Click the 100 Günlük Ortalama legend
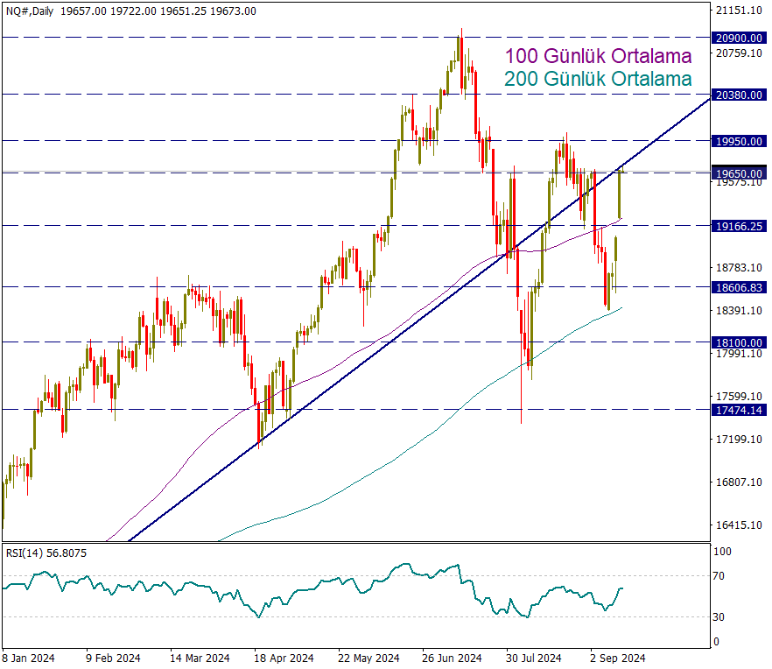Screen dimensions: 772x669 tap(598, 56)
